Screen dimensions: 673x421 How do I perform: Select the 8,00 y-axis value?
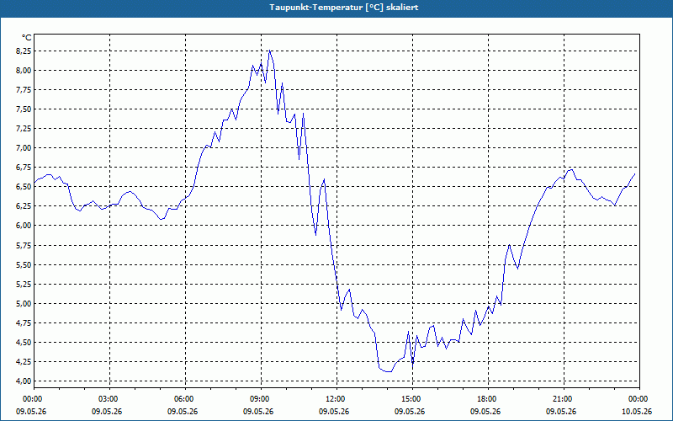[x=23, y=71]
